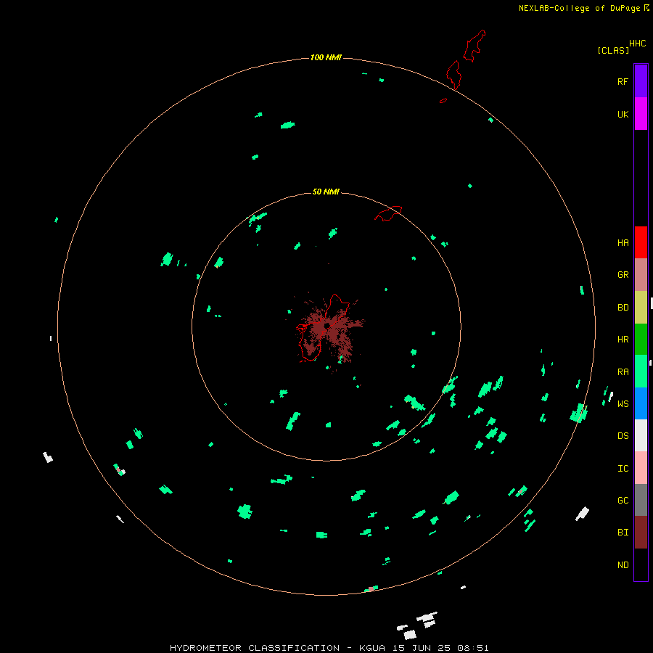Screen dimensions: 653x653
Task: Click the ND legend label
Action: click(x=623, y=565)
